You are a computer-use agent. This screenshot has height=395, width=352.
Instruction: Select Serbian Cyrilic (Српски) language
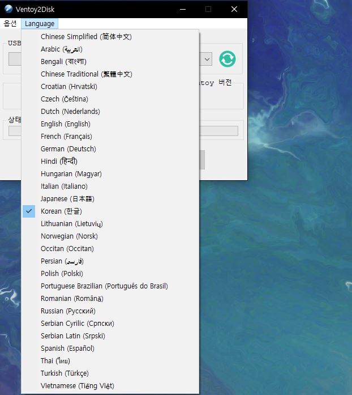point(110,324)
